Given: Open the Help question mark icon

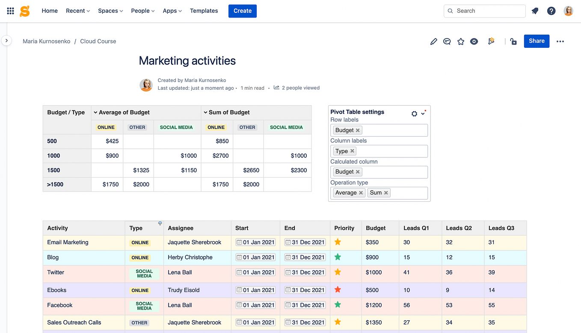Looking at the screenshot, I should click(551, 11).
